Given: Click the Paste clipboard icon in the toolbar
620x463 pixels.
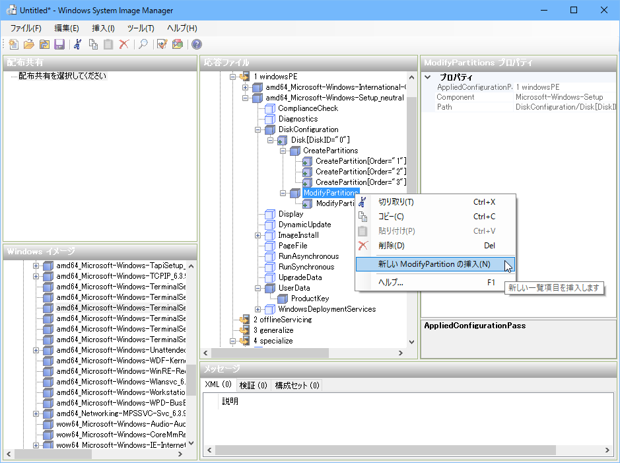Looking at the screenshot, I should click(x=108, y=44).
